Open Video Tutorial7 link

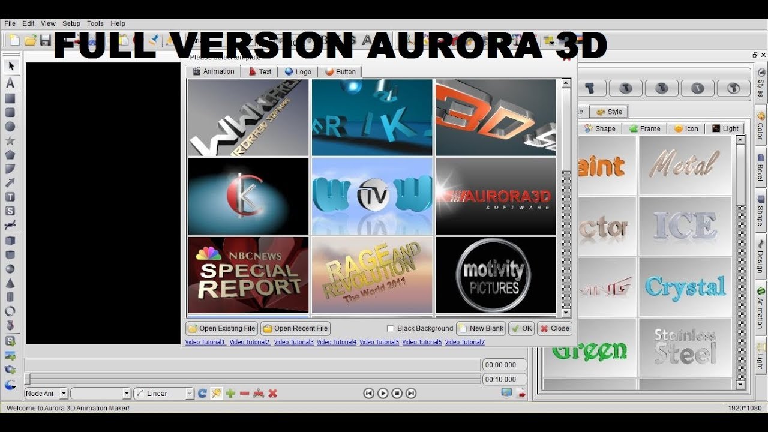(464, 342)
